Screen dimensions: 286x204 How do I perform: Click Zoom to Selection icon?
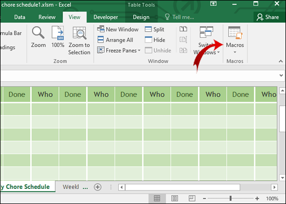pos(79,41)
